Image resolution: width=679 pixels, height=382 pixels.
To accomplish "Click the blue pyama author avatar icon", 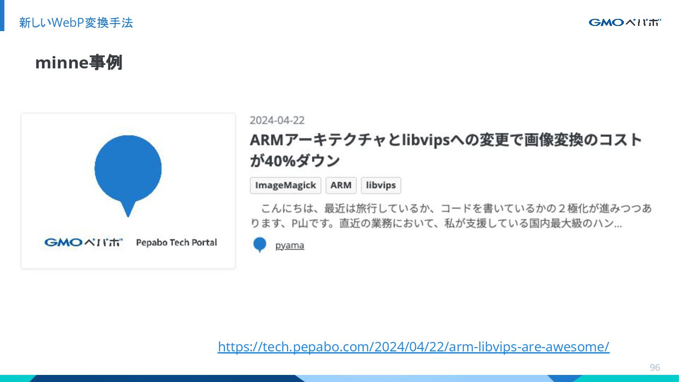I will (x=260, y=245).
